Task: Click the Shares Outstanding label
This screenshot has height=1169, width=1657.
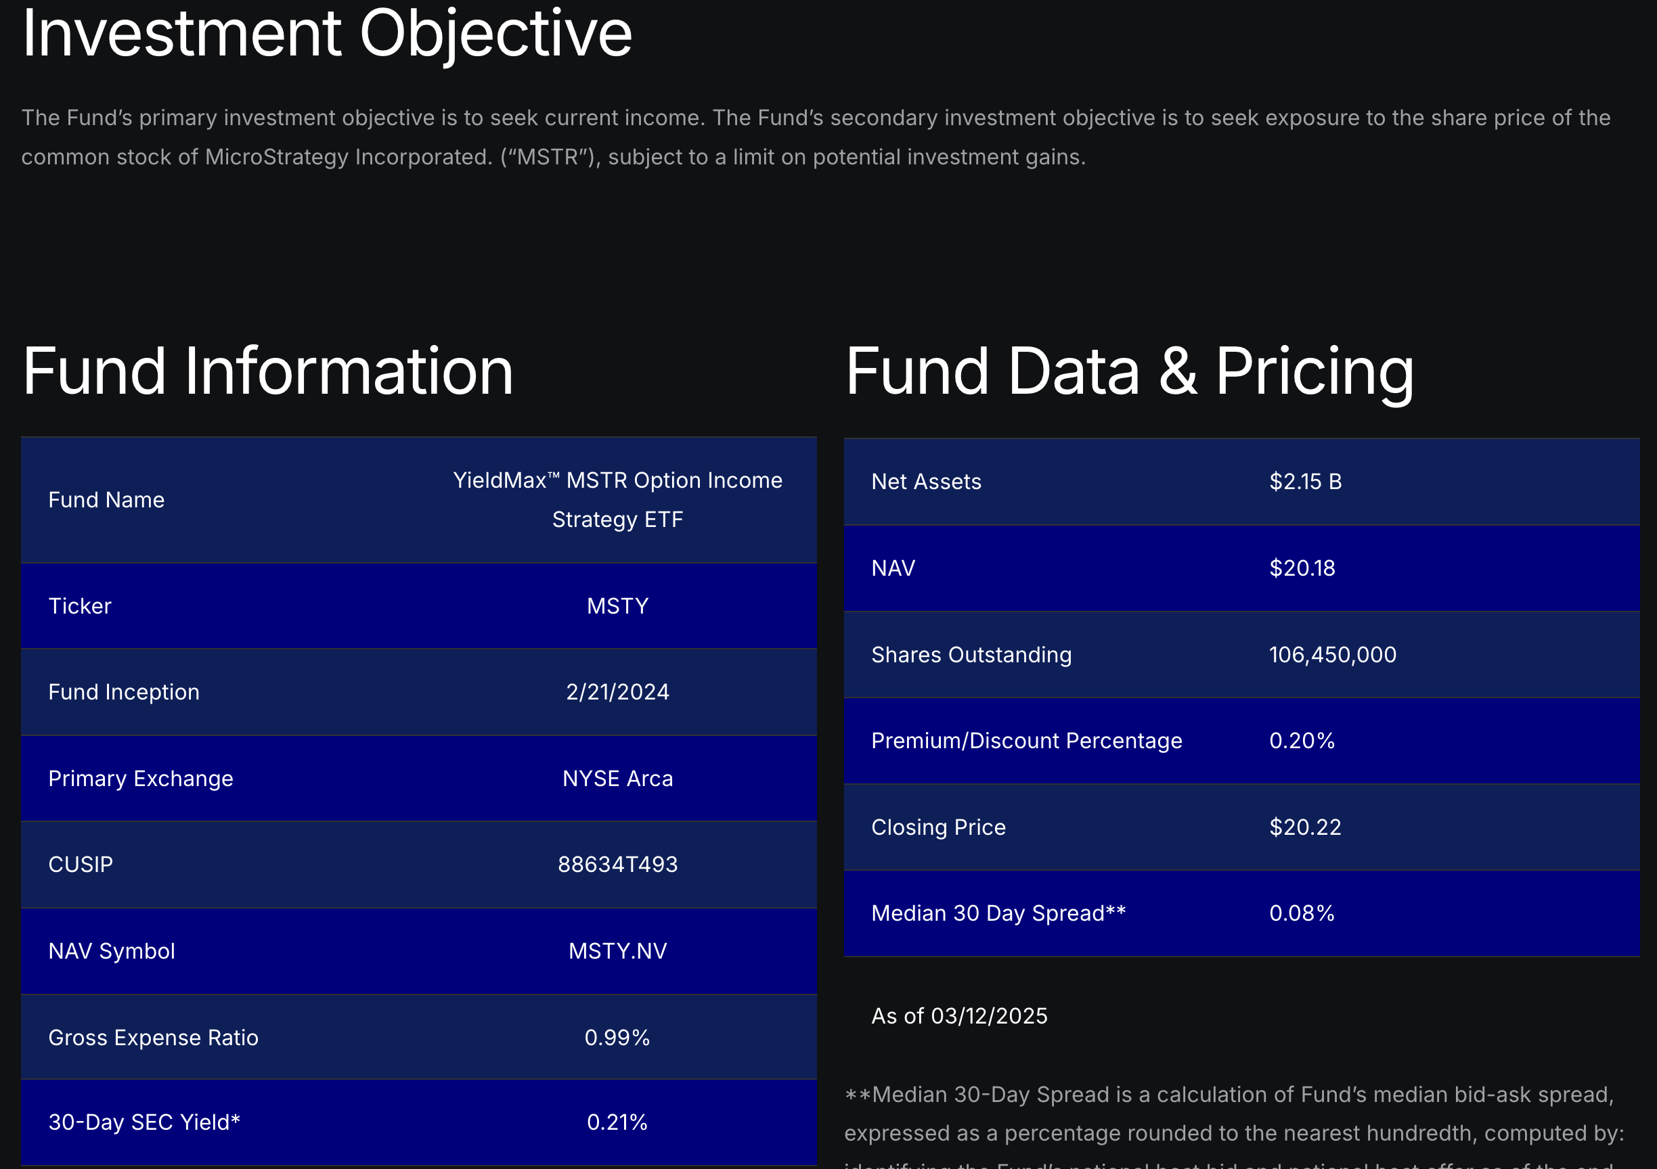Action: tap(972, 655)
